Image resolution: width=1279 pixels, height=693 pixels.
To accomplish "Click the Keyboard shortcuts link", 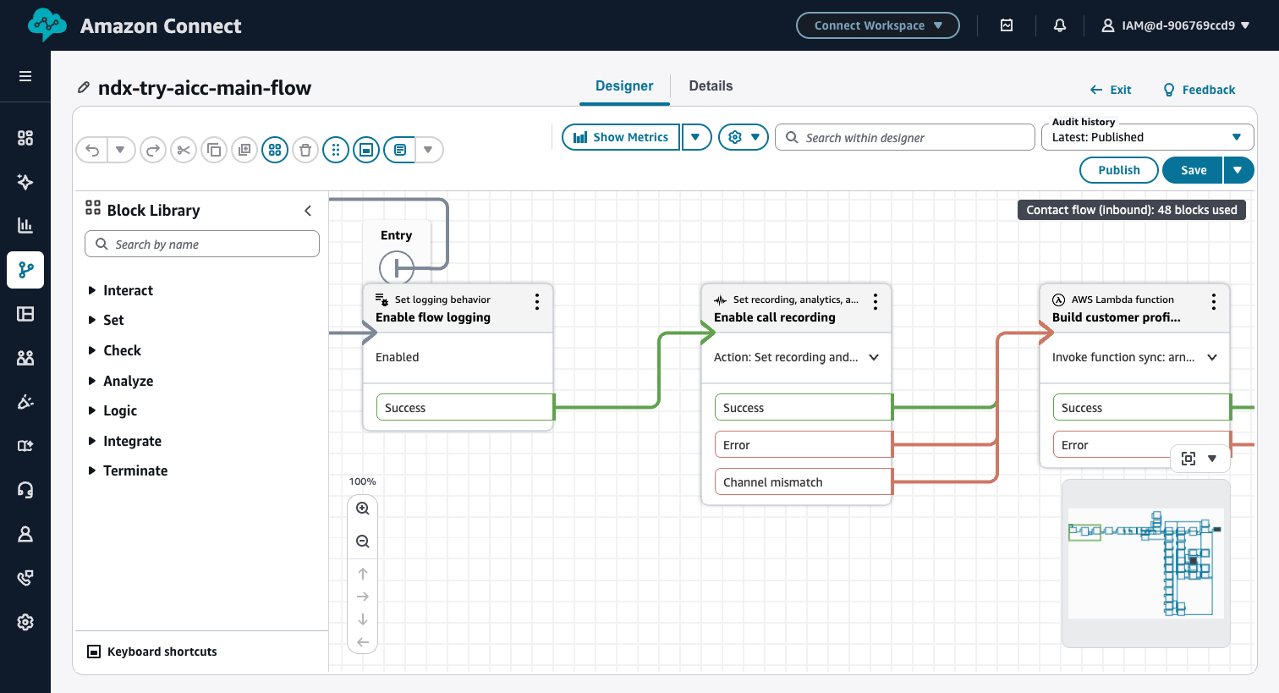I will [153, 652].
